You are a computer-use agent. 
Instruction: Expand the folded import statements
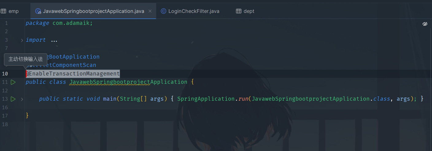tap(22, 40)
